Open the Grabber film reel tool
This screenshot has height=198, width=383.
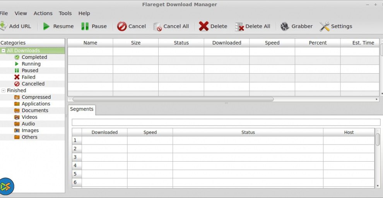pyautogui.click(x=285, y=26)
